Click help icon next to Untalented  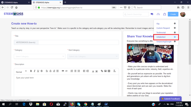tap(175, 37)
